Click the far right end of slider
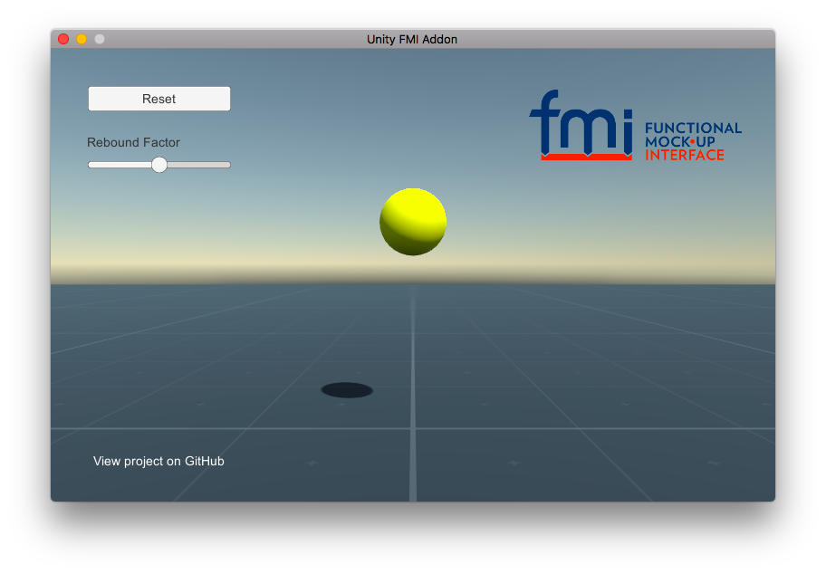Image resolution: width=826 pixels, height=574 pixels. 228,165
